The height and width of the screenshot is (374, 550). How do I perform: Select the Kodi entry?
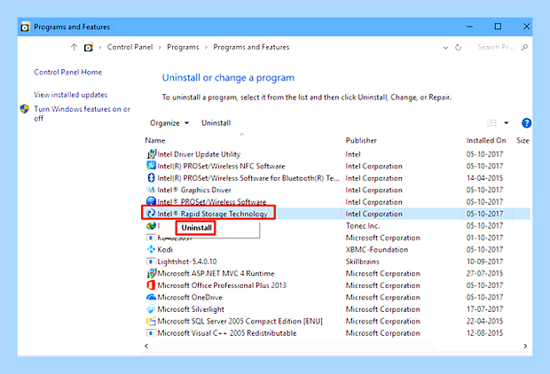[x=165, y=250]
